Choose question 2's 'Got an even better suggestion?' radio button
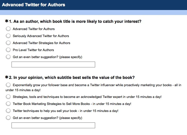187x135 pixels. point(8,118)
